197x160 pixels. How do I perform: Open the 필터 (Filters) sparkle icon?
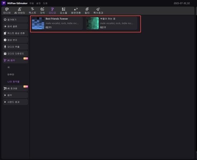click(x=87, y=9)
